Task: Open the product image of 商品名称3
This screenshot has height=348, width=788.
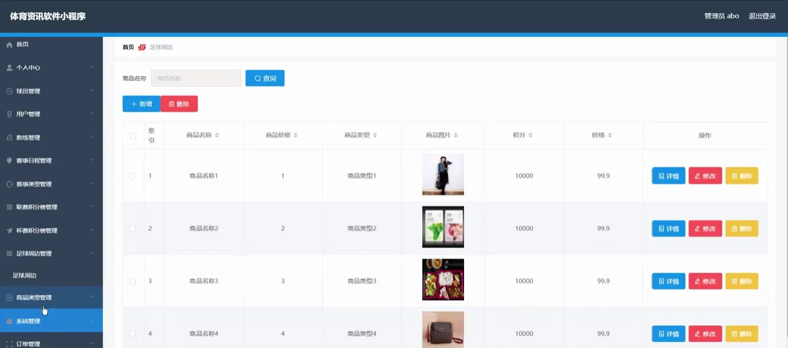Action: coord(443,280)
